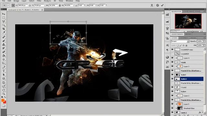Click the Navigator preview thumbnail

(x=188, y=21)
